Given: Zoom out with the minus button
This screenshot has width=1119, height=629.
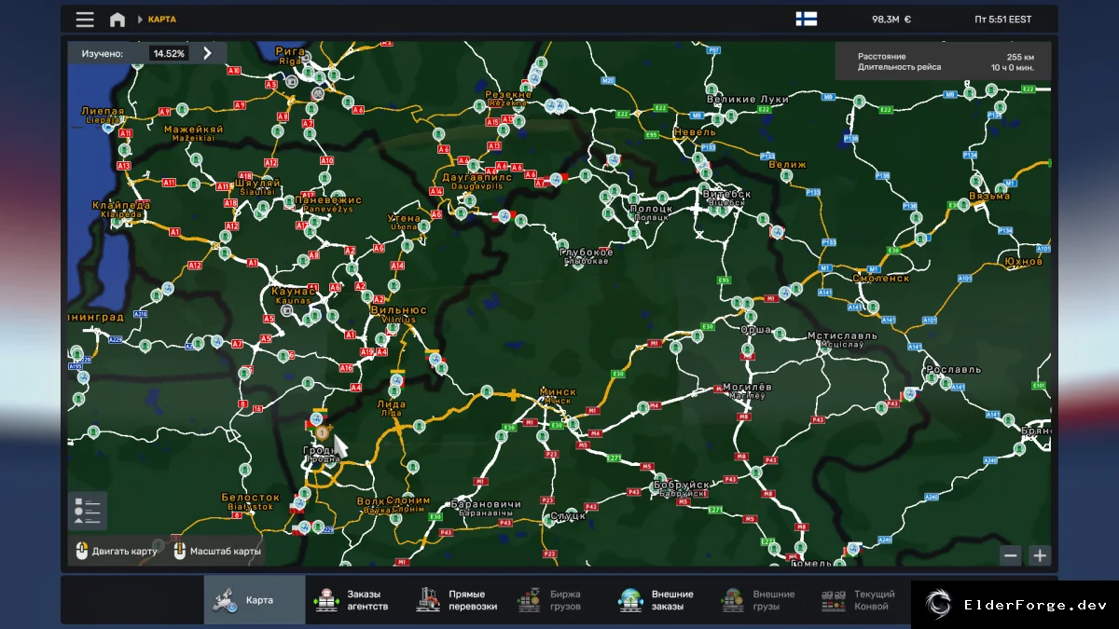Looking at the screenshot, I should 1010,555.
